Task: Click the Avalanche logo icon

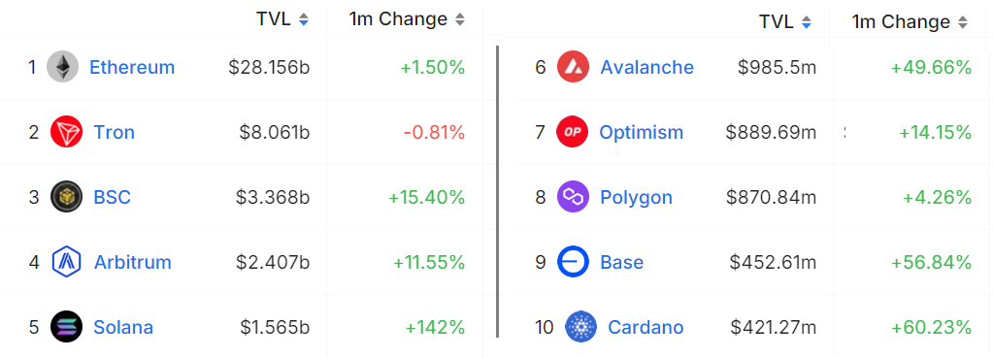Action: [573, 66]
